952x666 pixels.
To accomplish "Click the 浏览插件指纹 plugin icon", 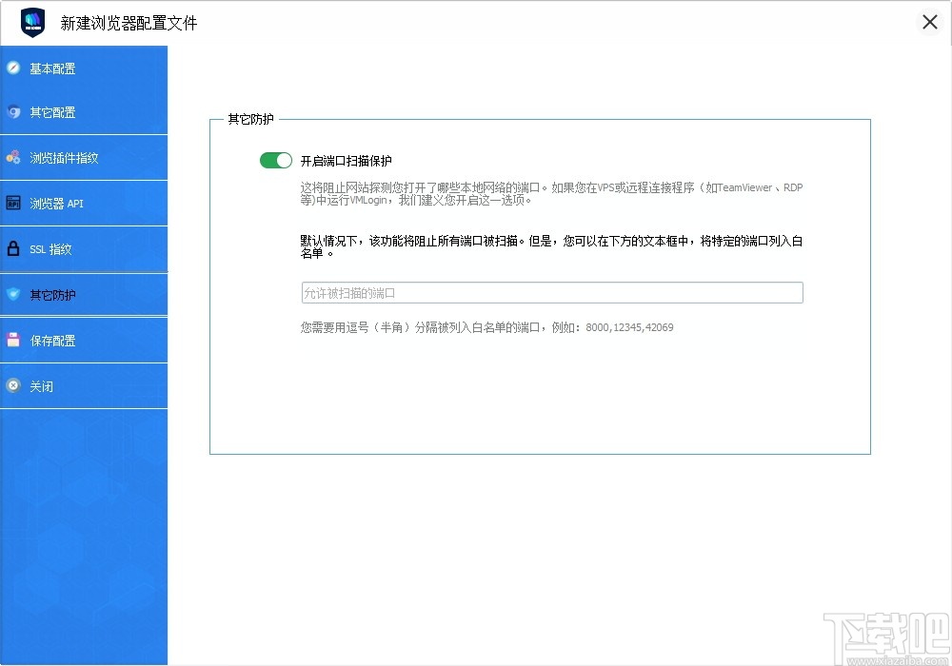I will (x=13, y=157).
